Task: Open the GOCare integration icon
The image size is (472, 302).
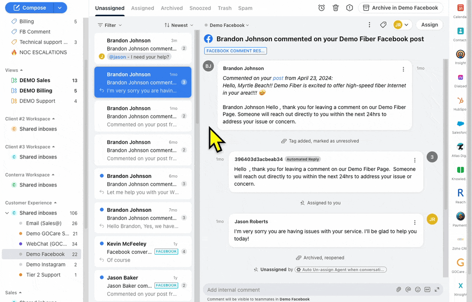Action: point(460,262)
